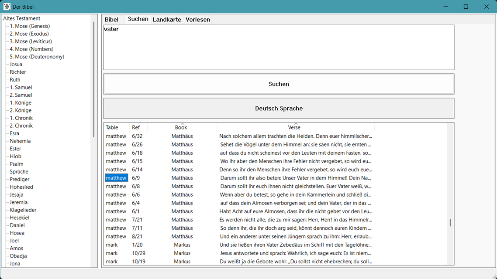Click the large Suchen search button

[x=279, y=84]
